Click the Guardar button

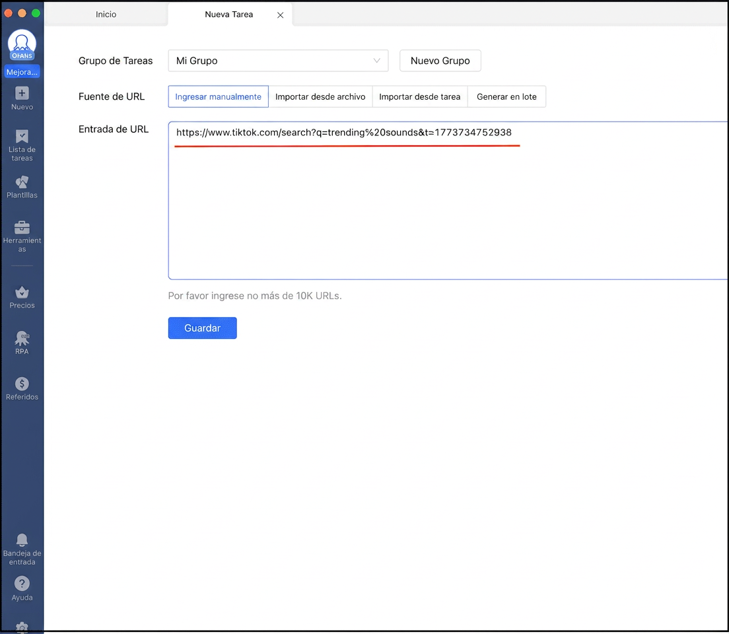coord(202,328)
